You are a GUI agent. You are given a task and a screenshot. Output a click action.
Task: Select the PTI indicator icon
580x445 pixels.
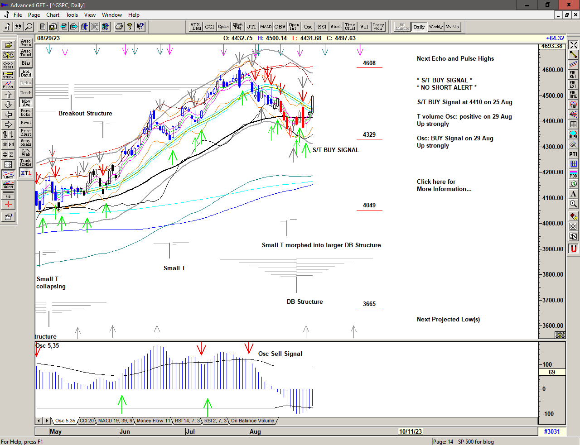point(573,154)
